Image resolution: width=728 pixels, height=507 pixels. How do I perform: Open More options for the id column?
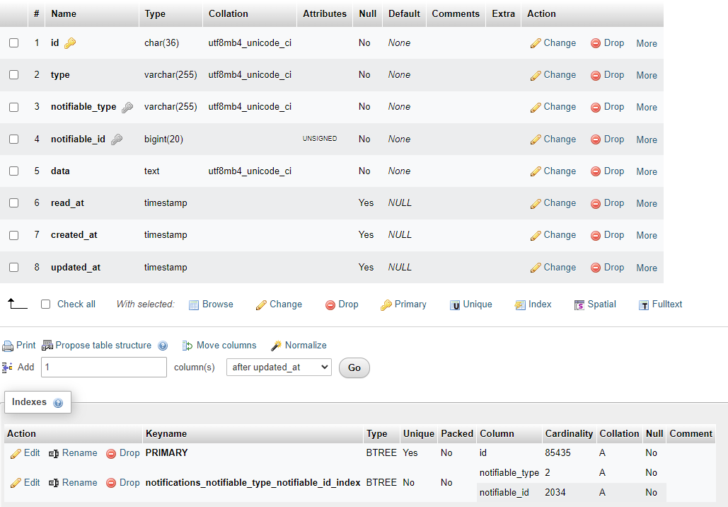[646, 43]
